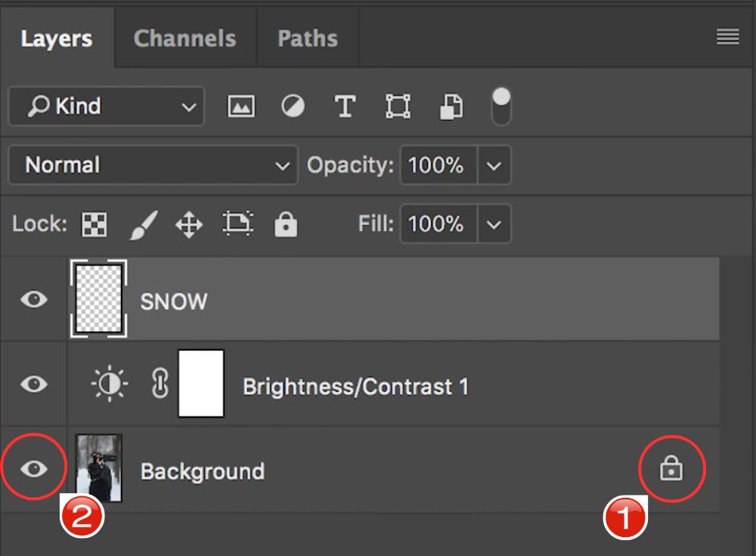756x556 pixels.
Task: Hide the Brightness/Contrast 1 layer
Action: tap(33, 385)
